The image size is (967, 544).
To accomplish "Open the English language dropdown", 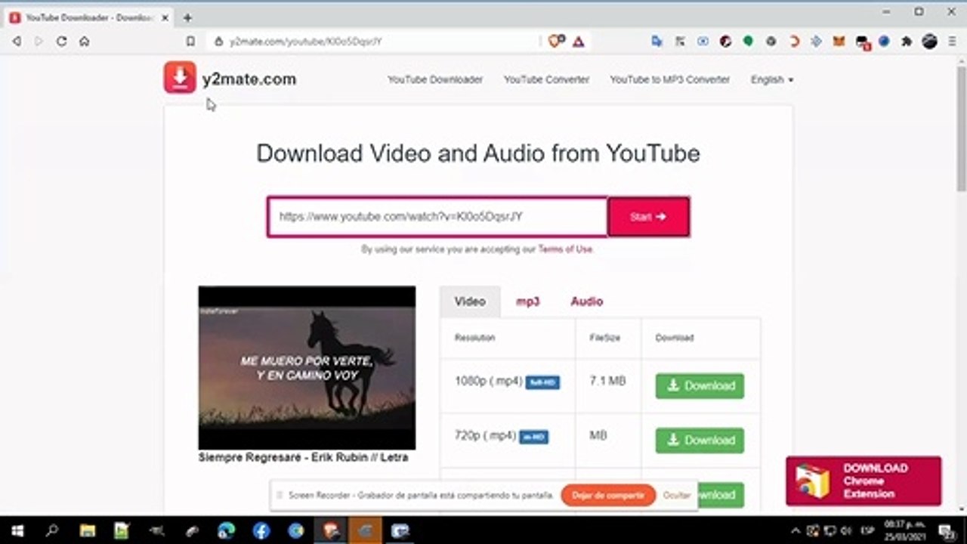I will pos(772,79).
